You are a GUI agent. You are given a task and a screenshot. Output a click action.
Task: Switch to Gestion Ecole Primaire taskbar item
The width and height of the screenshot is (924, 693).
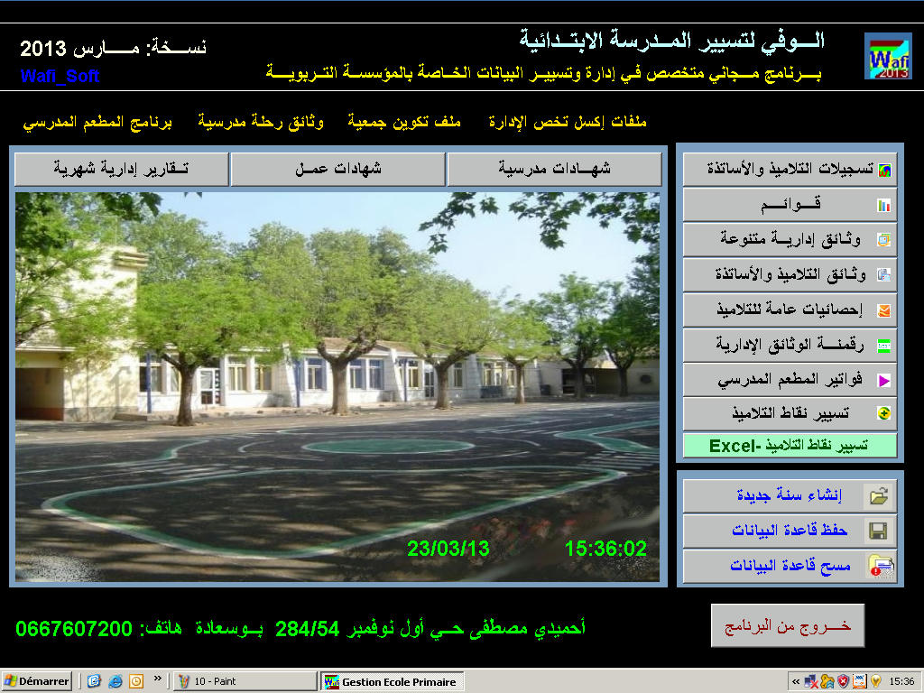coord(393,681)
